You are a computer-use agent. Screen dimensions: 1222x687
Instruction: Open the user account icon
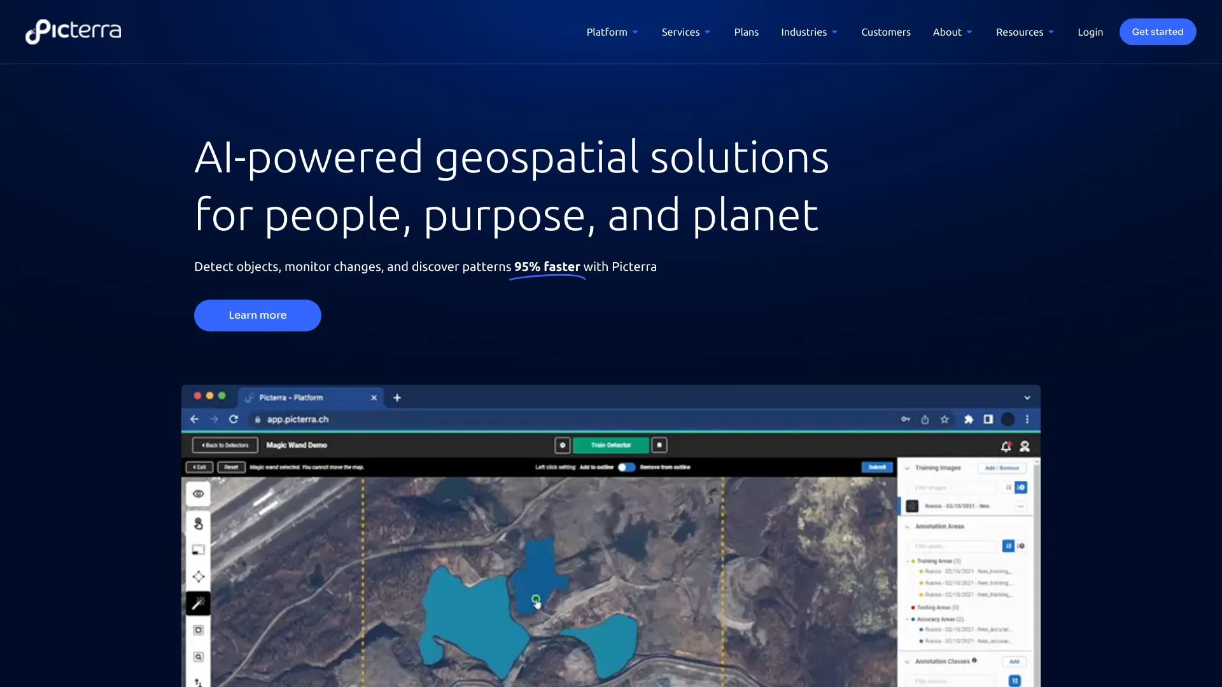(x=1024, y=446)
